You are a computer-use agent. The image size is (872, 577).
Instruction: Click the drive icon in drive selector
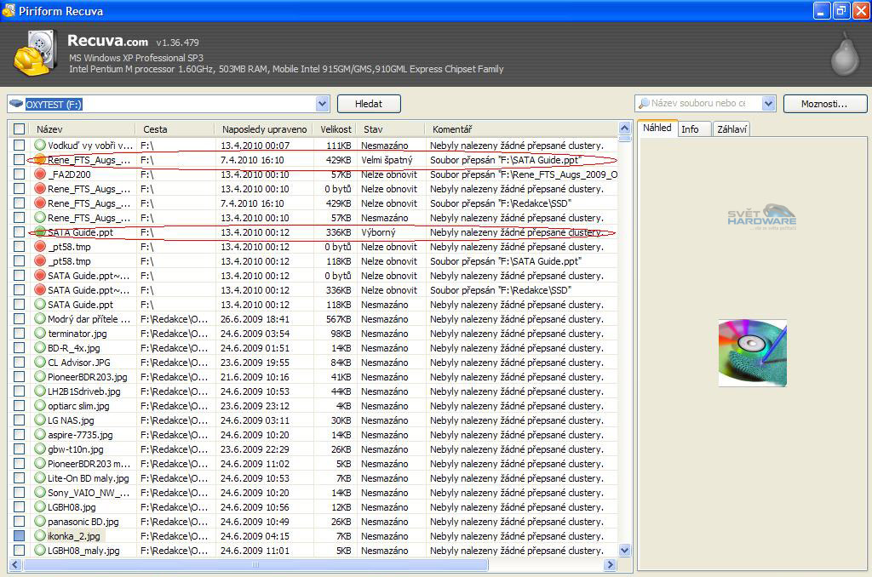[x=16, y=104]
